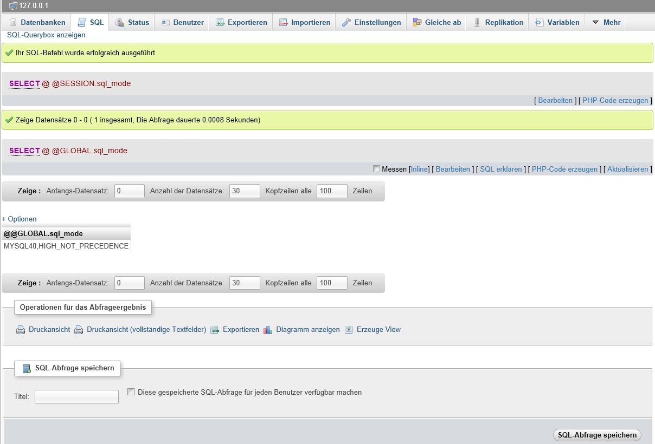The image size is (655, 444).
Task: Click the Exportieren icon in top navigation
Action: pyautogui.click(x=220, y=23)
